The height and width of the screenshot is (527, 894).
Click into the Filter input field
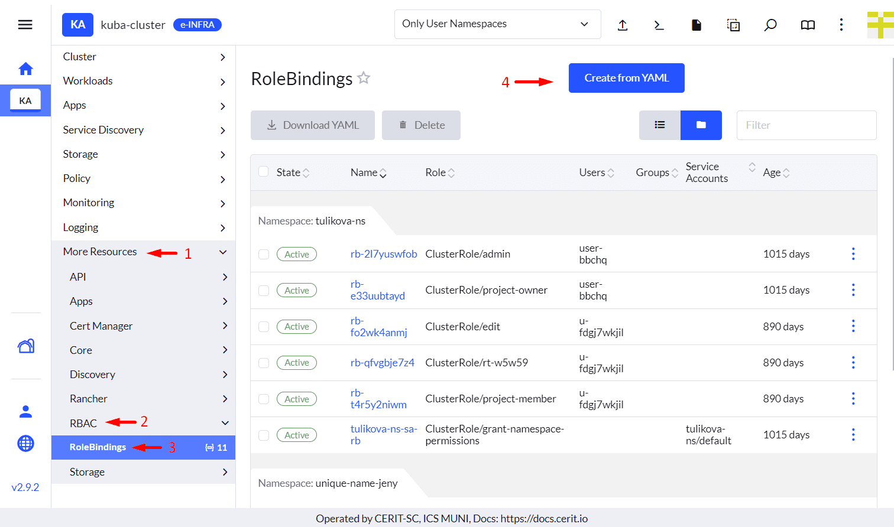pyautogui.click(x=806, y=125)
